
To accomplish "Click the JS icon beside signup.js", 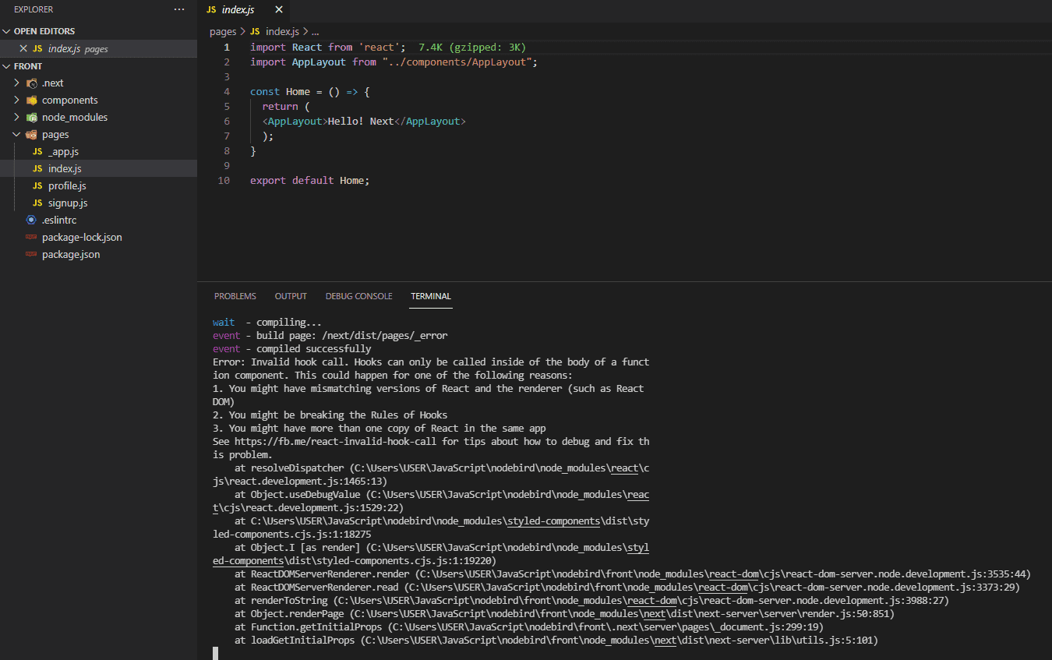I will pyautogui.click(x=37, y=203).
